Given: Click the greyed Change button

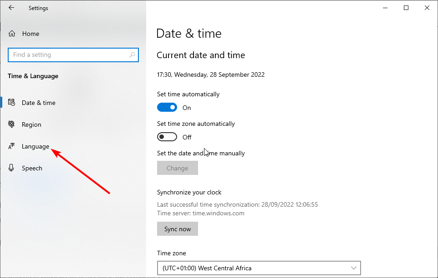Looking at the screenshot, I should point(178,168).
